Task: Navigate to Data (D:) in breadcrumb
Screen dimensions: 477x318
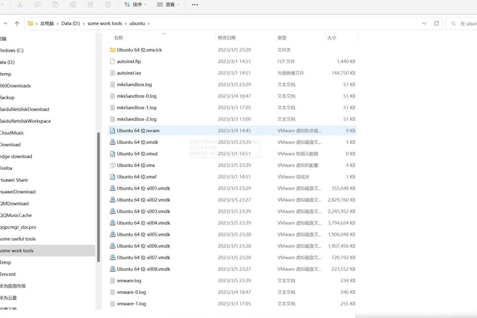Action: coord(71,23)
